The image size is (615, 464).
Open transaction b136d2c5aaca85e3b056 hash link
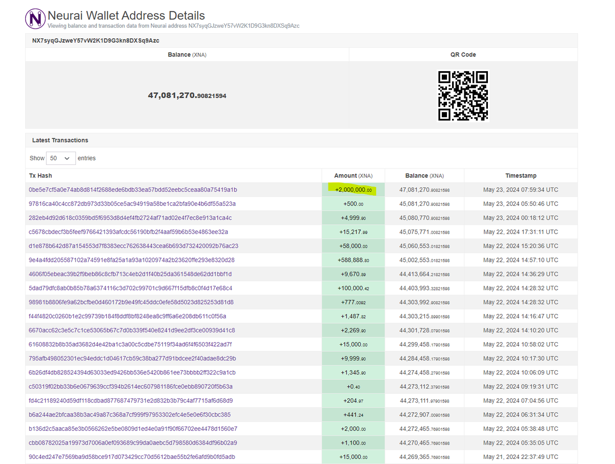pyautogui.click(x=133, y=429)
